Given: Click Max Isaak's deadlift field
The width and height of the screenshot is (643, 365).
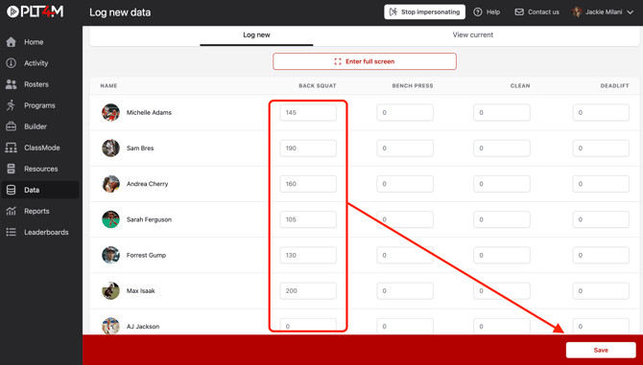Looking at the screenshot, I should [601, 290].
